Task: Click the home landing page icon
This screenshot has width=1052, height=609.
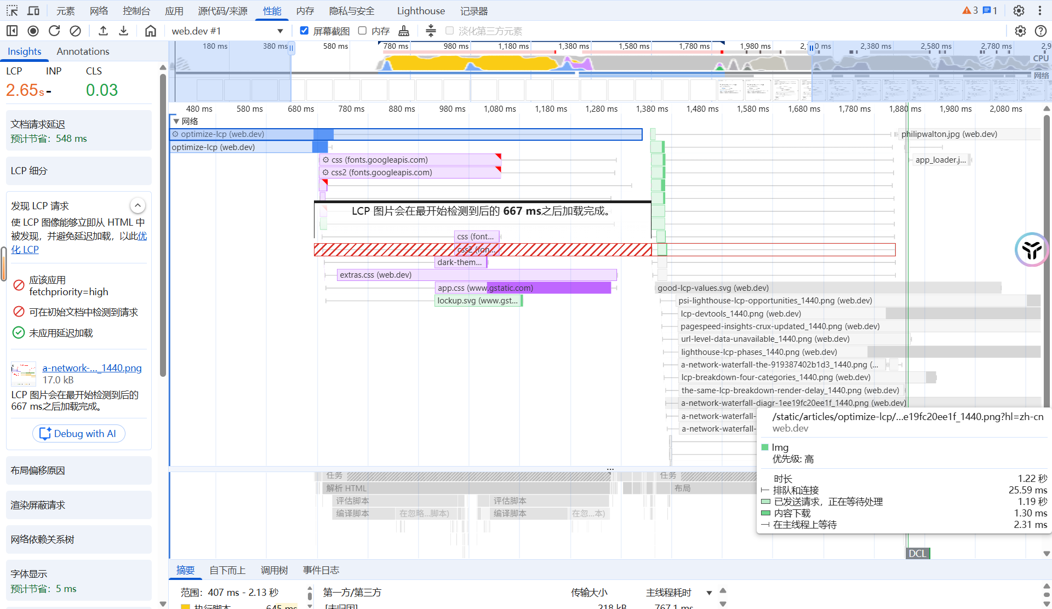Action: coord(151,31)
